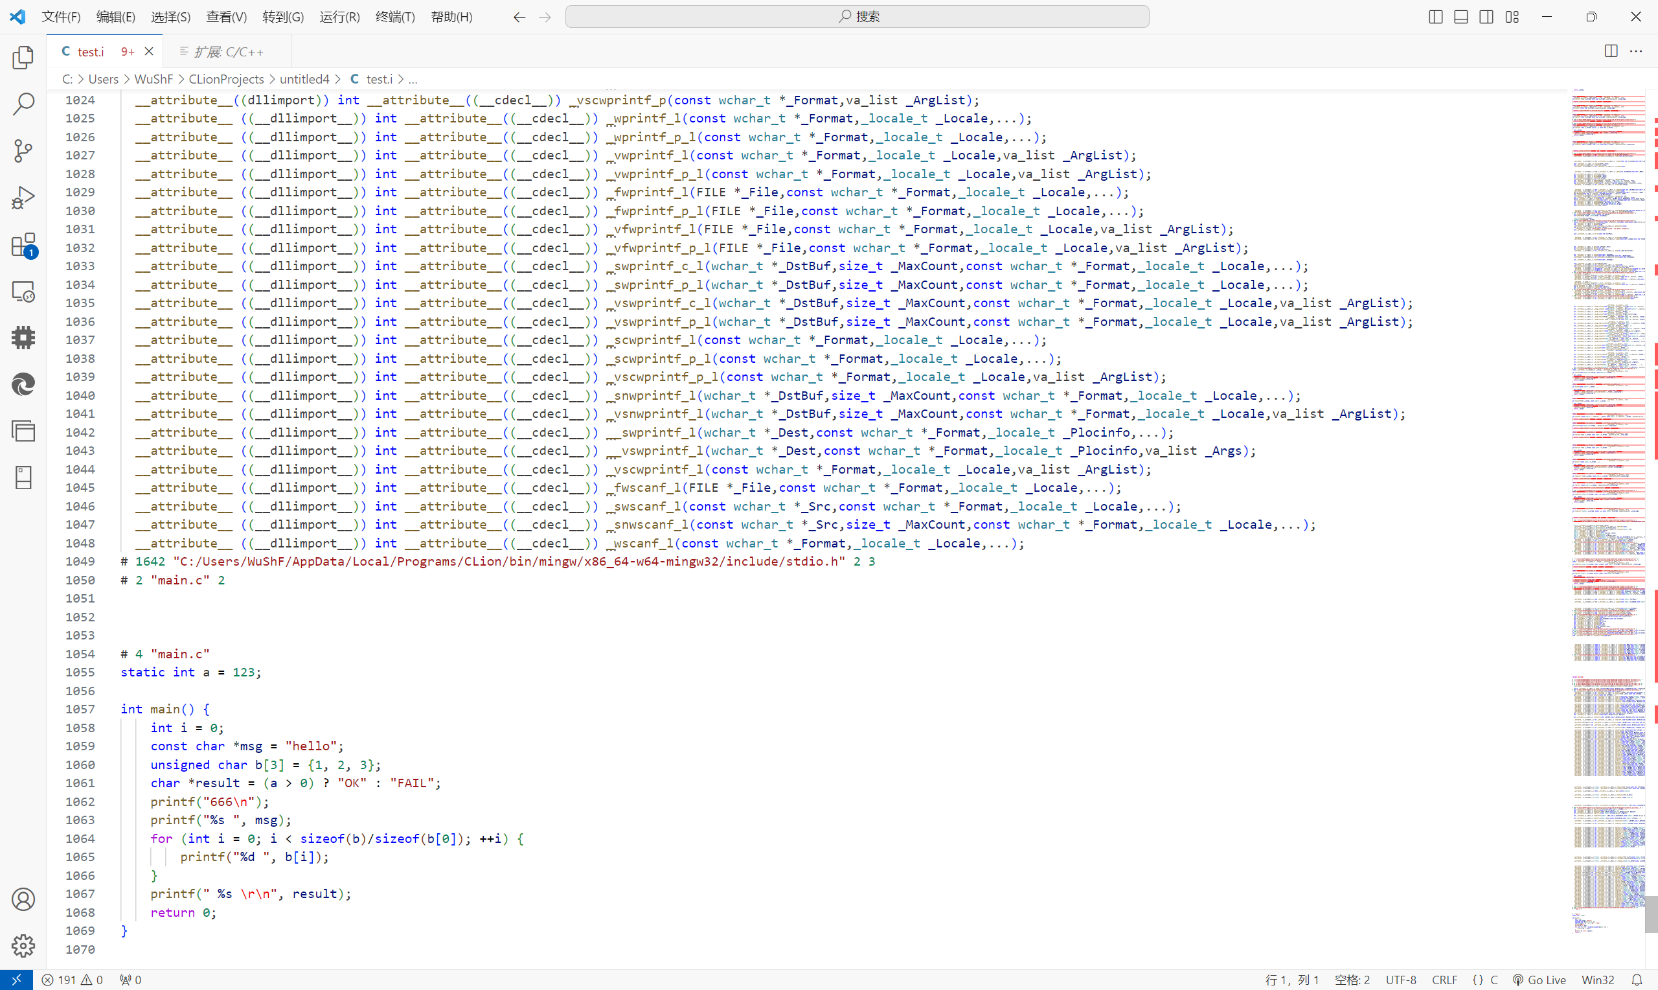Change file encoding UTF-8
The height and width of the screenshot is (990, 1658).
1401,980
